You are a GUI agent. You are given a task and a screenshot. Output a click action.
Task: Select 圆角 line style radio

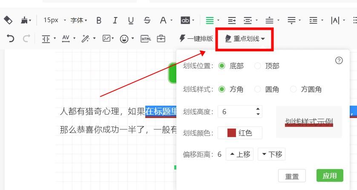click(257, 89)
